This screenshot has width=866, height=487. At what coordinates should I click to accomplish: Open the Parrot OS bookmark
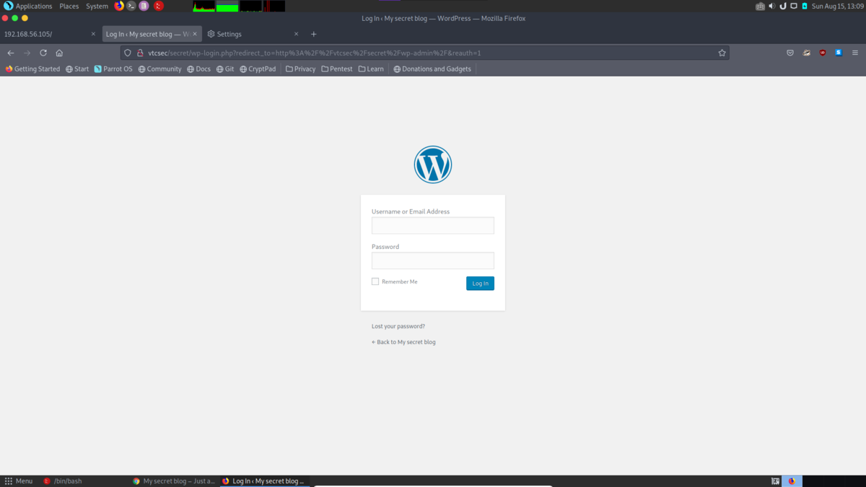113,69
